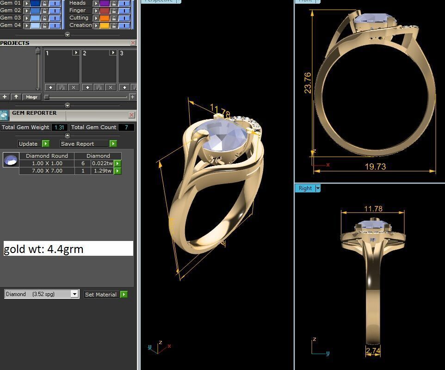Toggle lock on Creation layer
Viewport: 445px width, 370px height.
114,25
